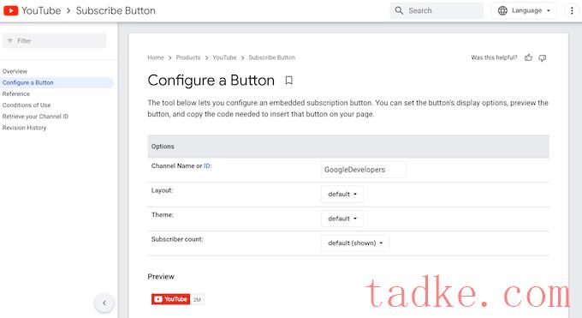Open the Subscriber count dropdown

(355, 243)
